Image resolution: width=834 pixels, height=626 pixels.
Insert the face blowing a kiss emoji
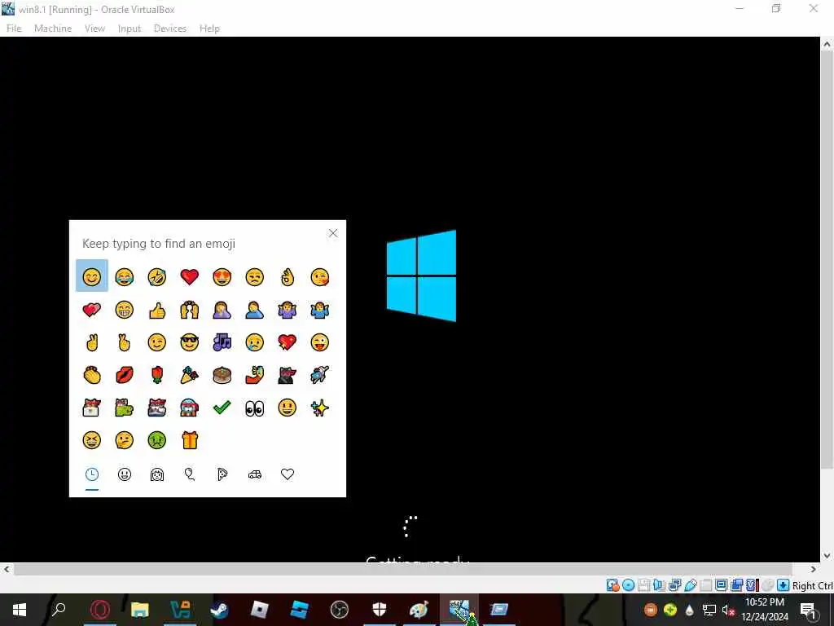click(319, 276)
